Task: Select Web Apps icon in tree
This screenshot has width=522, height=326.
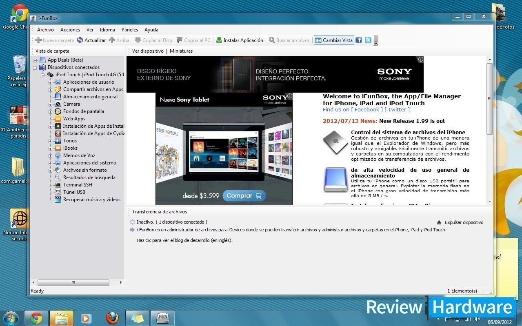Action: click(58, 119)
